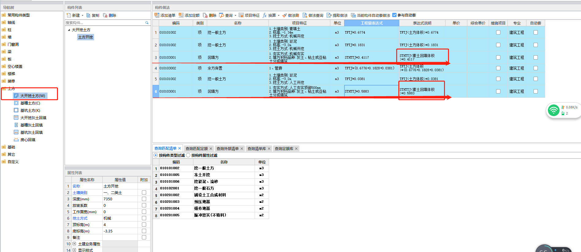Close the 查询匹配定额 tab
This screenshot has width=581, height=252.
211,149
